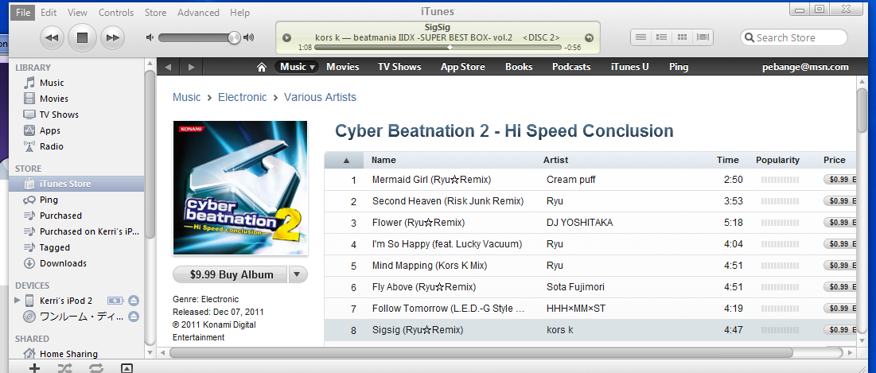Open the Books store tab
Viewport: 876px width, 373px height.
(x=519, y=67)
